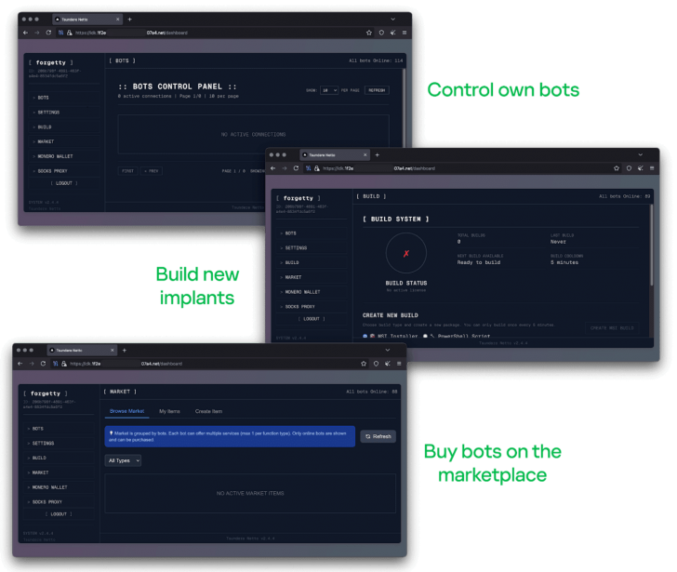
Task: Select browser tab in Build window
Action: [x=335, y=154]
